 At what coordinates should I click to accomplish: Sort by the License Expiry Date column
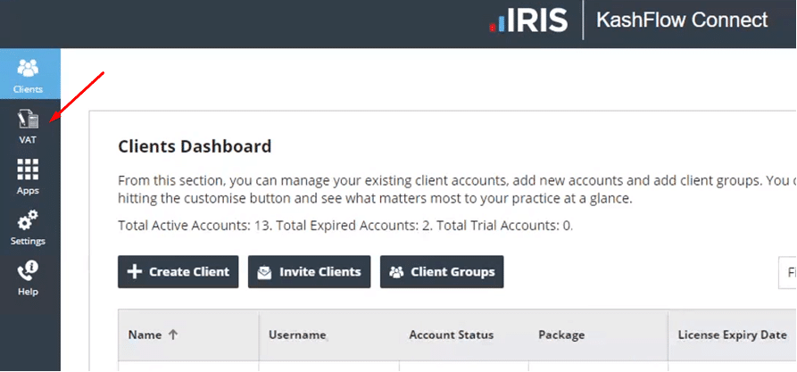tap(732, 335)
